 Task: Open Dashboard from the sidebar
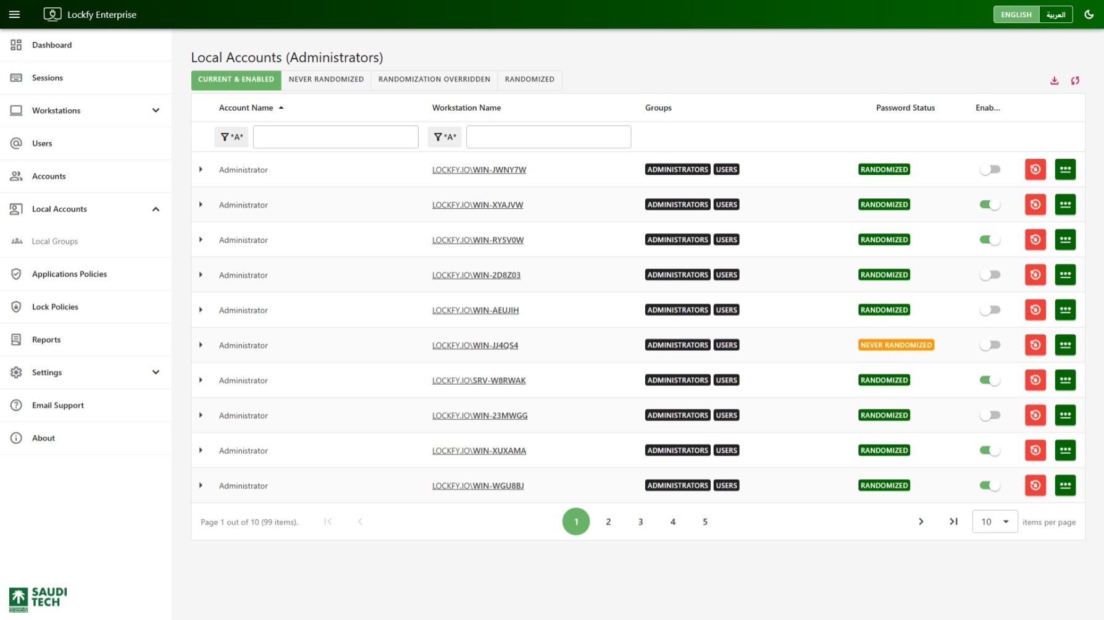pos(86,45)
